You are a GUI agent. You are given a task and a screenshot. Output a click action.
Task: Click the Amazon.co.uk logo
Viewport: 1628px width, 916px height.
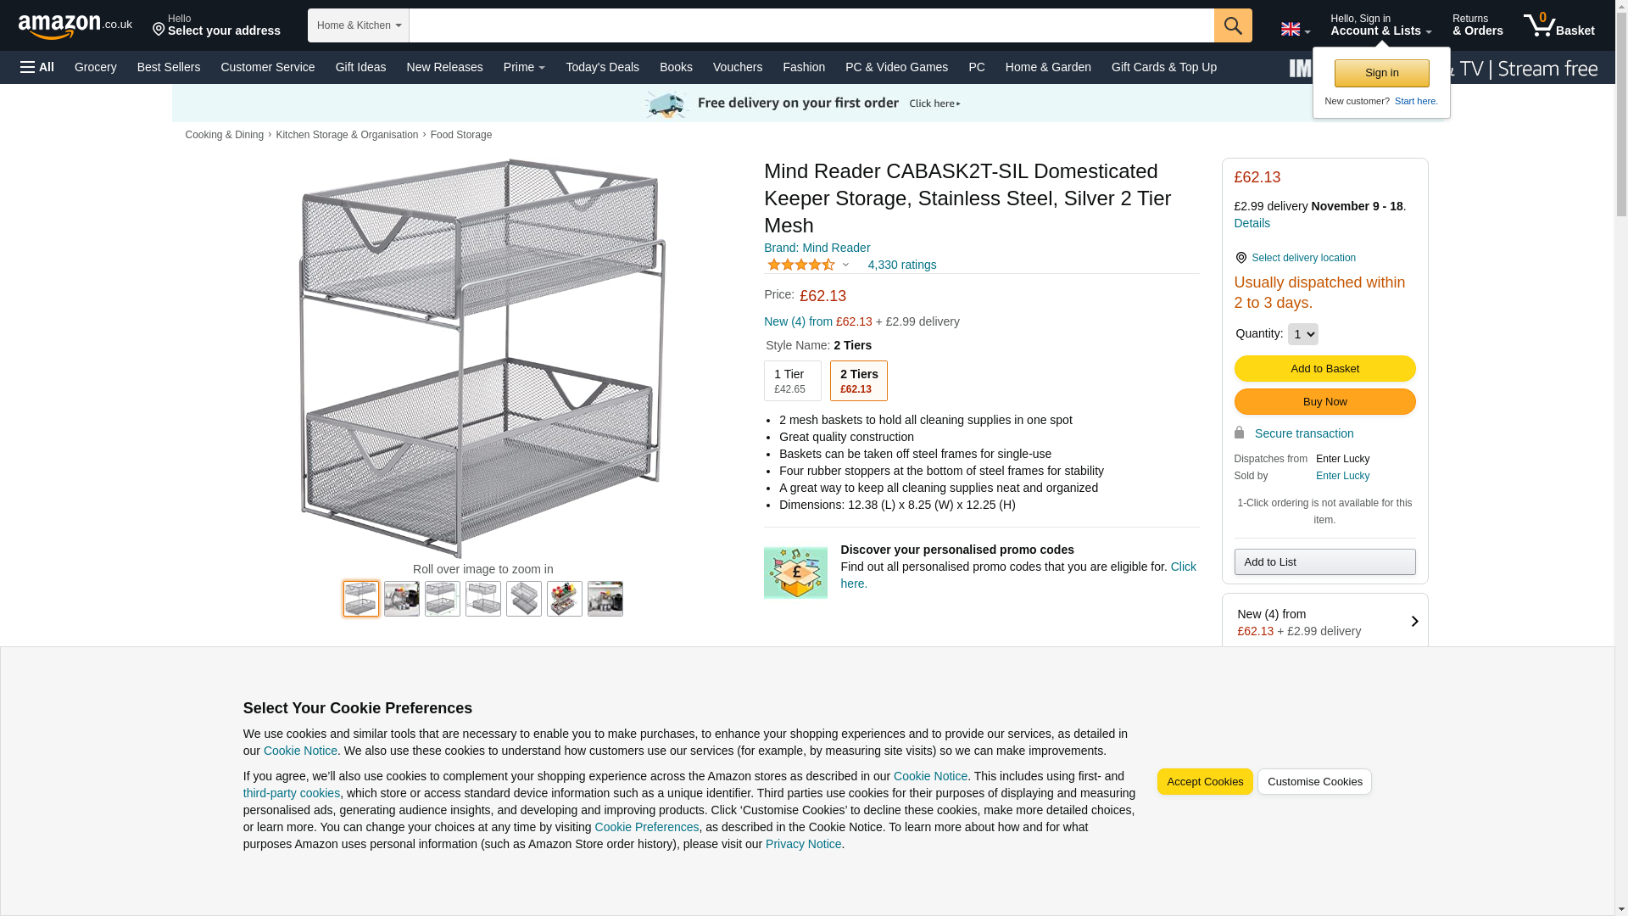click(x=75, y=25)
